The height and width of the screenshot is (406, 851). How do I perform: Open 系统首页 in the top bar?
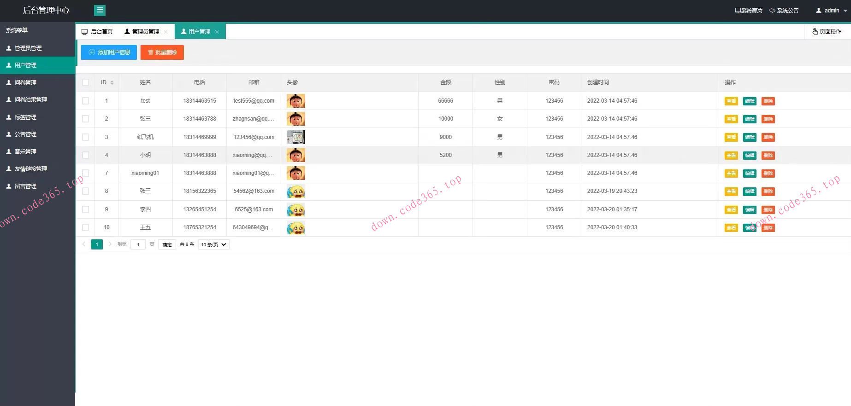(749, 11)
